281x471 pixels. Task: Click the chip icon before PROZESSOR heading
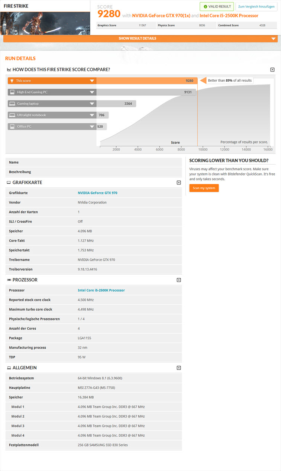[9, 280]
